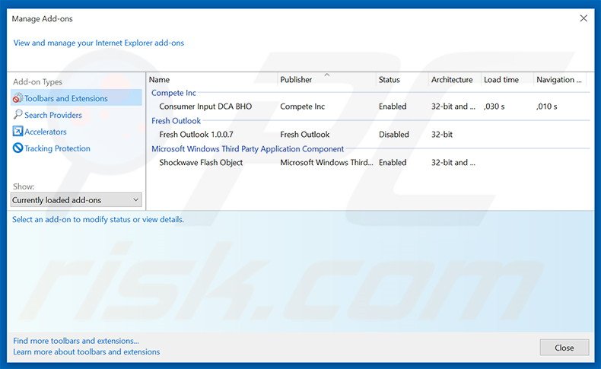601x369 pixels.
Task: Select Tracking Protection add-on type
Action: coord(58,148)
